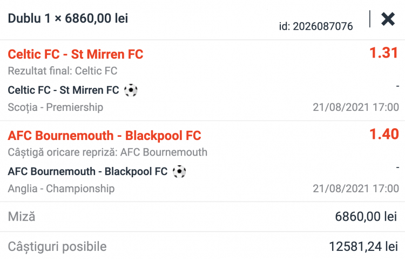Click the stake amount 6860,00 lei
Viewport: 405px width, 259px height.
point(366,217)
